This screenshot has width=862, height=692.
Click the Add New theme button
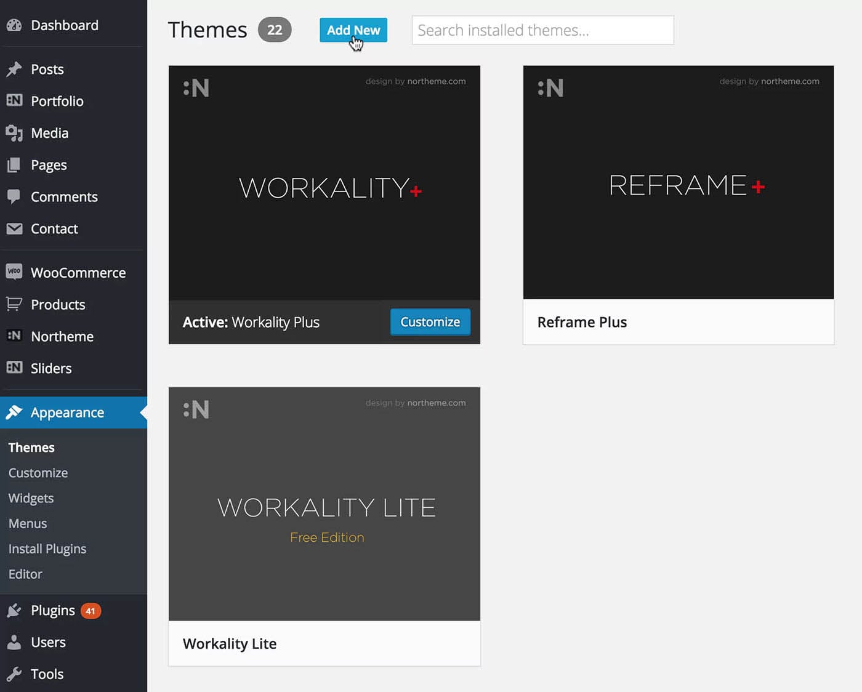(x=353, y=30)
